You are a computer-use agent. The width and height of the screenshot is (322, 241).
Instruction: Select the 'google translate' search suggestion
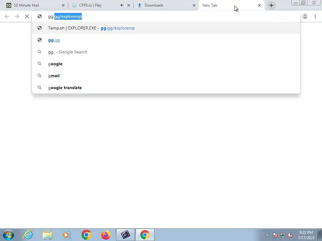click(166, 88)
